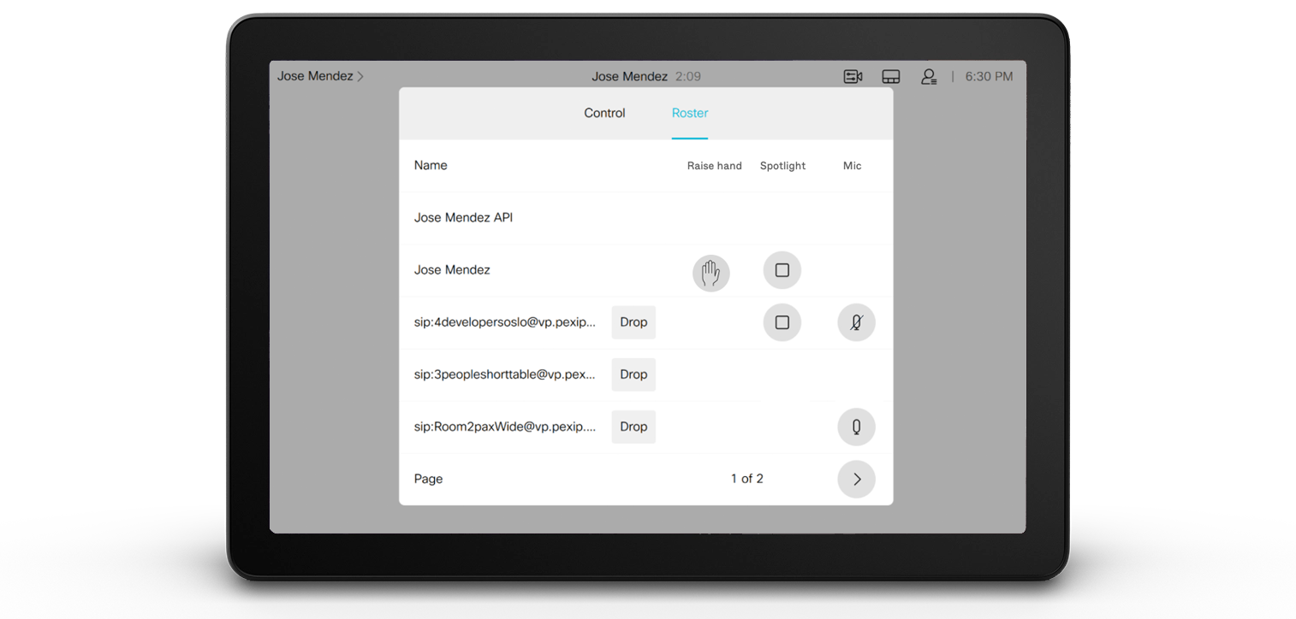Open the share screen icon
The image size is (1296, 619).
890,76
